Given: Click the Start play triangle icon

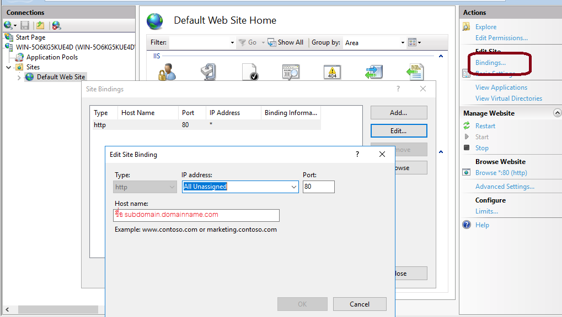Looking at the screenshot, I should click(466, 136).
